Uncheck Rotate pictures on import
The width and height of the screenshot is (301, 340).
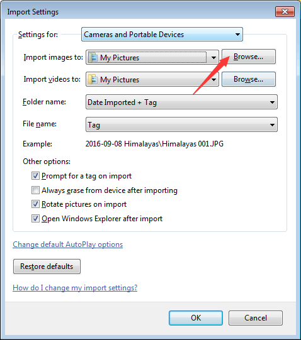[35, 204]
